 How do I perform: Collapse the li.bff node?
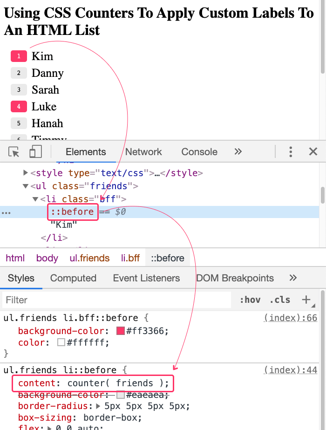pos(35,199)
